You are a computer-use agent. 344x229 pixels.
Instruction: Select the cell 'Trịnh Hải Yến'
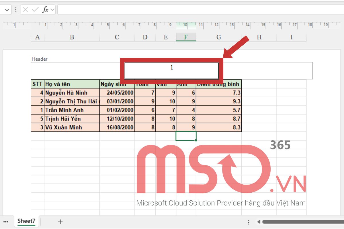pyautogui.click(x=72, y=119)
